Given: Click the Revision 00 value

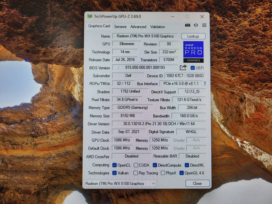Looking at the screenshot, I should pos(169,44).
